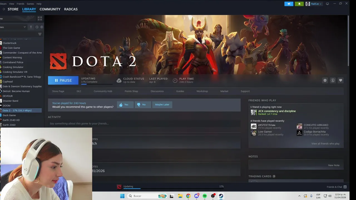Screen dimensions: 356x200
Task: Click the sort ascending arrow in library
Action: click(x=31, y=27)
